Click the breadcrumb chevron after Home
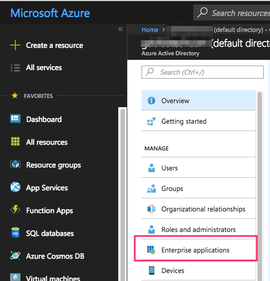 click(x=164, y=30)
